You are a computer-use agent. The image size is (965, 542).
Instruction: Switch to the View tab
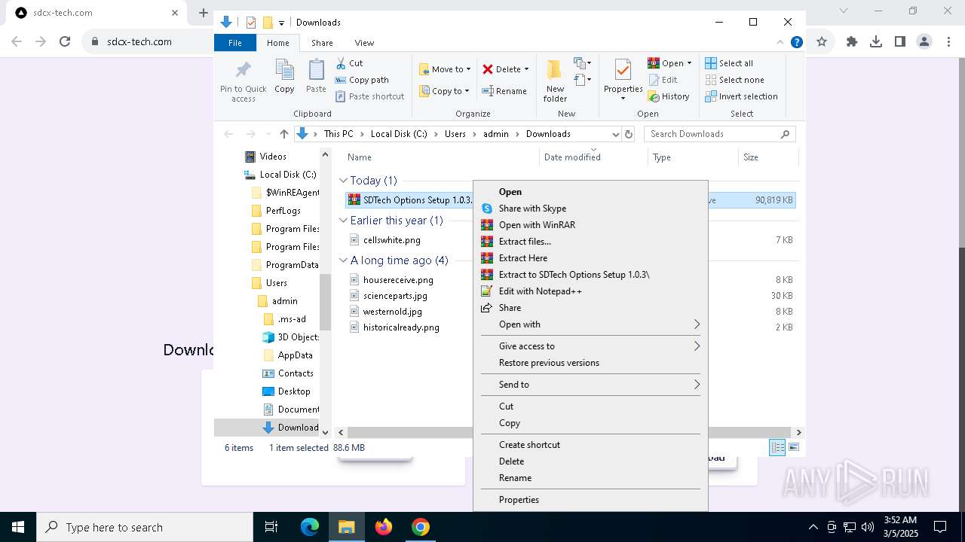(364, 43)
